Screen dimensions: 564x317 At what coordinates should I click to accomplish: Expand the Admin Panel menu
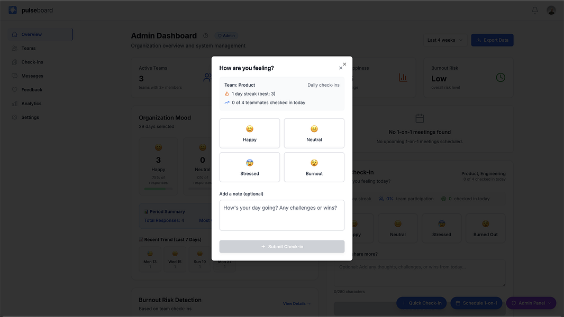click(531, 303)
